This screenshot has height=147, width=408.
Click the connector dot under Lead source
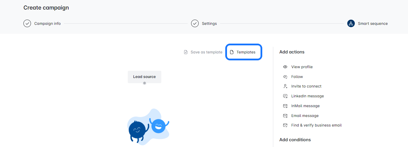[x=145, y=83]
